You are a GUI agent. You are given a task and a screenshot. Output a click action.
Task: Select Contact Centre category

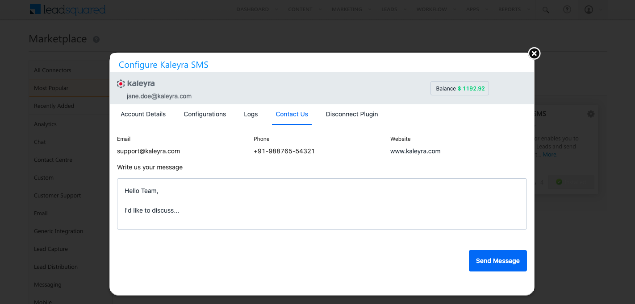[x=53, y=160]
